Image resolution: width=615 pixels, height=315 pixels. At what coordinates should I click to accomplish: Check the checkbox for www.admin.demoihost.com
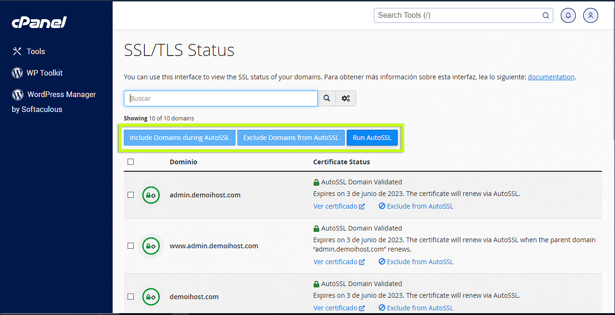(130, 246)
